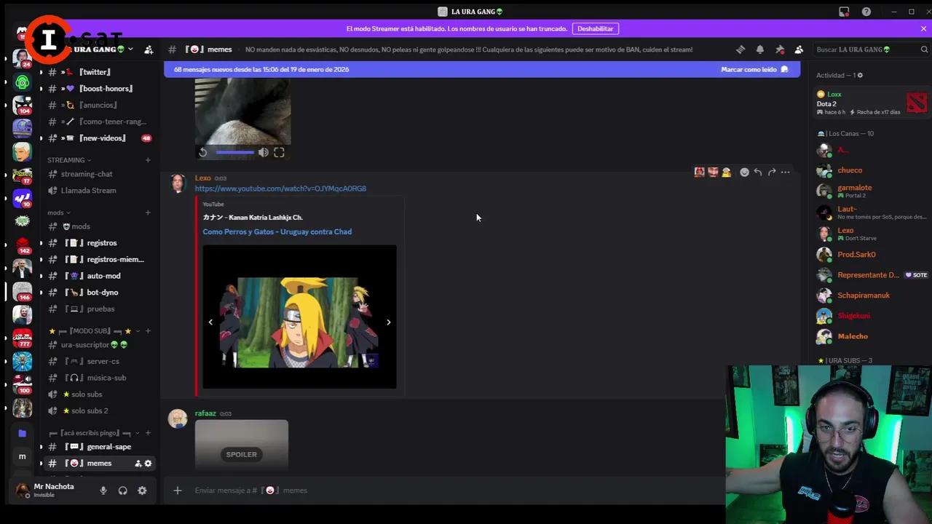Click Marcar como leído button
932x524 pixels.
754,69
